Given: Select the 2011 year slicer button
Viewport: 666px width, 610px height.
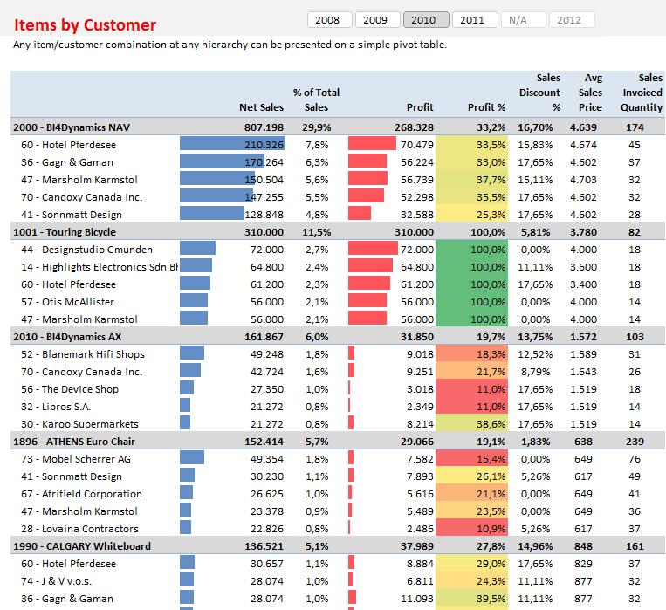Looking at the screenshot, I should coord(475,20).
